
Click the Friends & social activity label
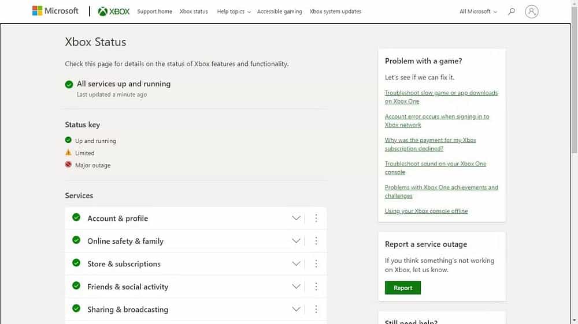(x=128, y=287)
